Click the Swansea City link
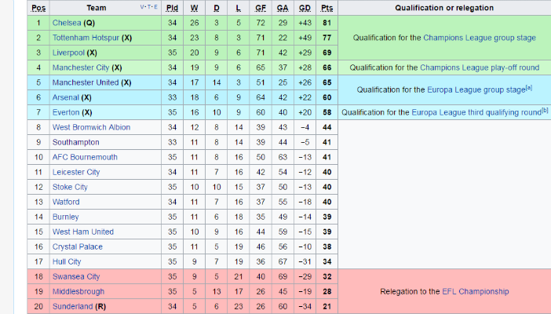This screenshot has width=551, height=314. (76, 277)
